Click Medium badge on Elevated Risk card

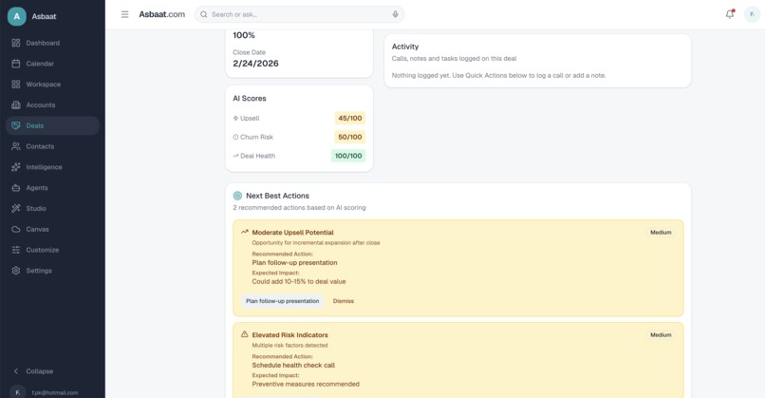661,335
